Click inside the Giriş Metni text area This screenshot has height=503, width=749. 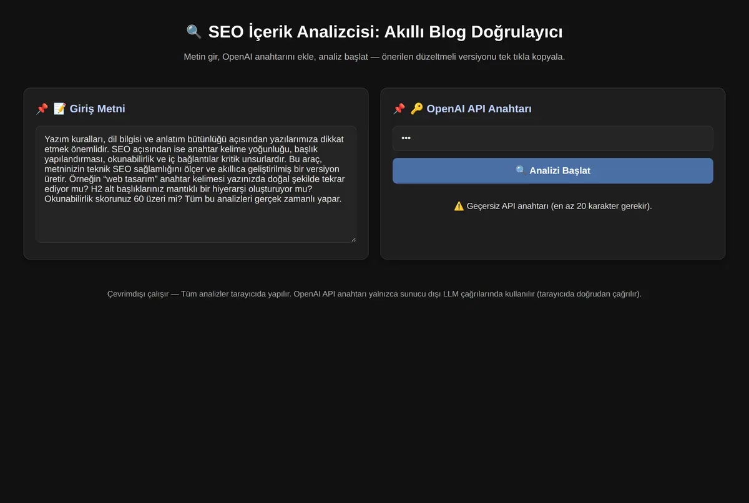pos(196,184)
